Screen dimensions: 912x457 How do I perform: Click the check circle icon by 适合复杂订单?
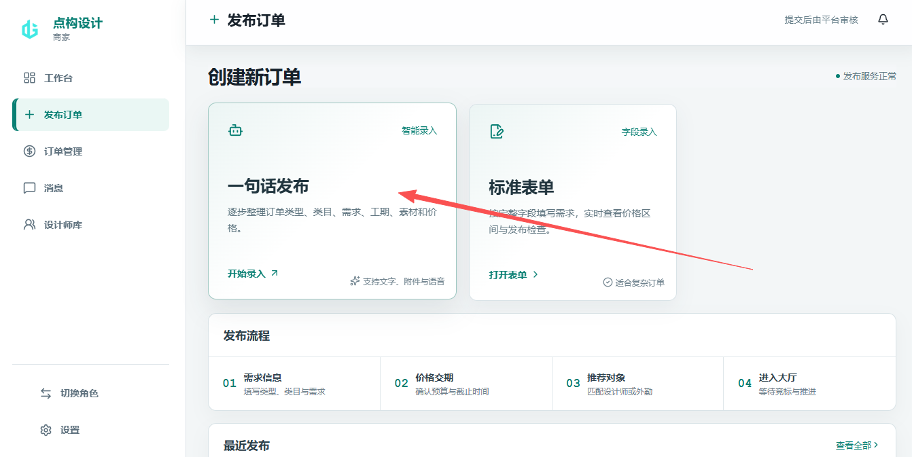click(x=608, y=282)
